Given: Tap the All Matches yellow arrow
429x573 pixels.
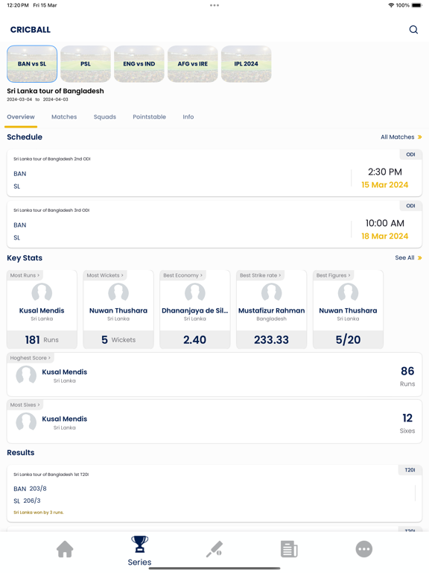Looking at the screenshot, I should pos(420,137).
